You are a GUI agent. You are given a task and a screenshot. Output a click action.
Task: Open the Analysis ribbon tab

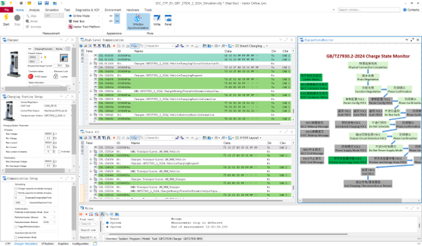point(34,10)
